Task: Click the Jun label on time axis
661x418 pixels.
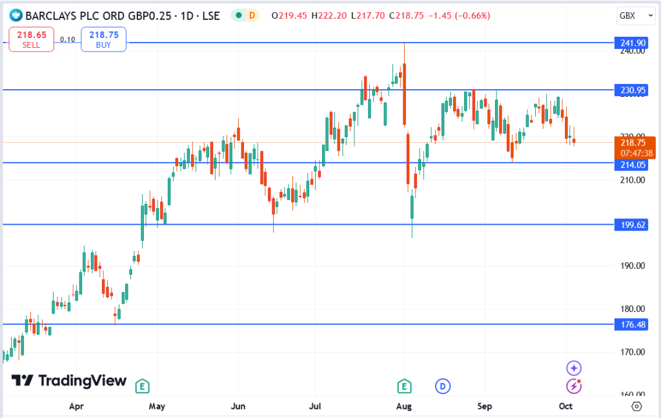Action: coord(238,406)
